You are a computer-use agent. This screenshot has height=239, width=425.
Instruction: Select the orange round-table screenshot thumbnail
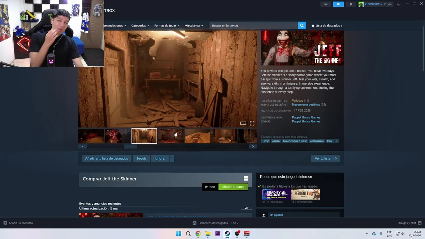(x=197, y=136)
